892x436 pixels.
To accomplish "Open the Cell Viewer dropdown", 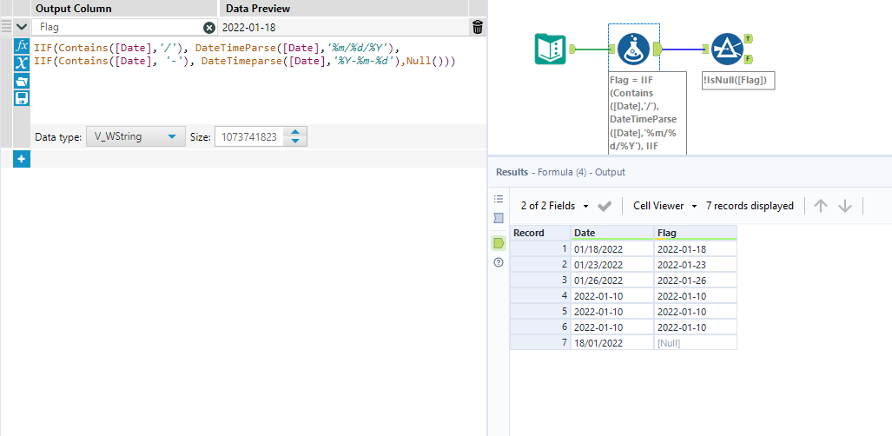I will (664, 206).
